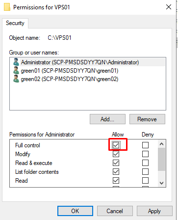Click the List folder contents label

[37, 172]
